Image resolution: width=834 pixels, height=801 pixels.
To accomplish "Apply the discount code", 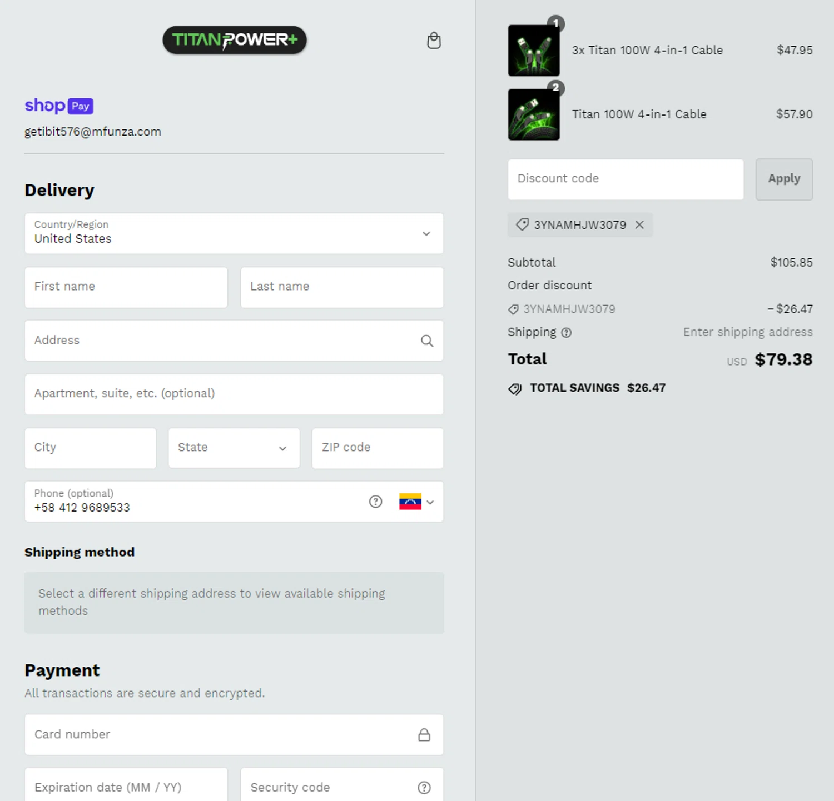I will point(784,179).
